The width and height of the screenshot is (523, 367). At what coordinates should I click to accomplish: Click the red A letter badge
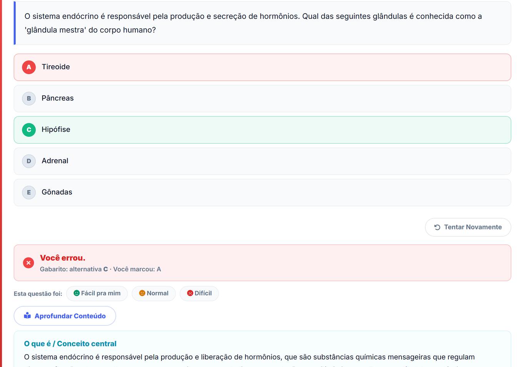29,67
